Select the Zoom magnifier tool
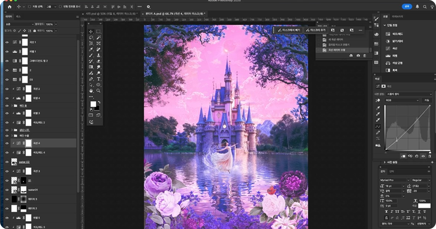Viewport: 436px width, 229px height. tap(98, 91)
